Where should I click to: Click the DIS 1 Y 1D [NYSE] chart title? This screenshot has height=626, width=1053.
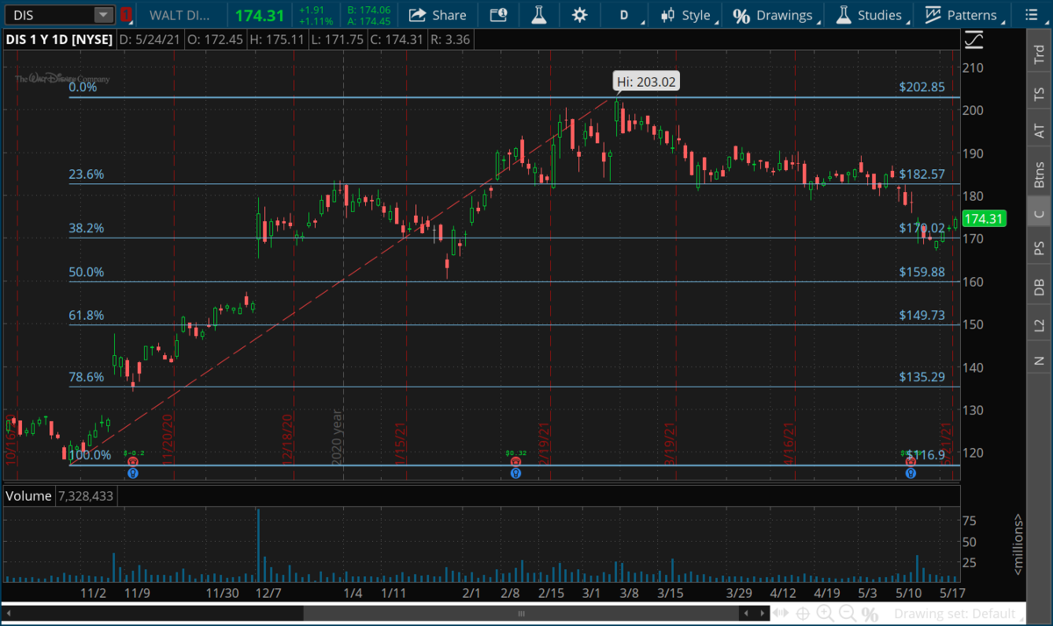click(x=57, y=40)
